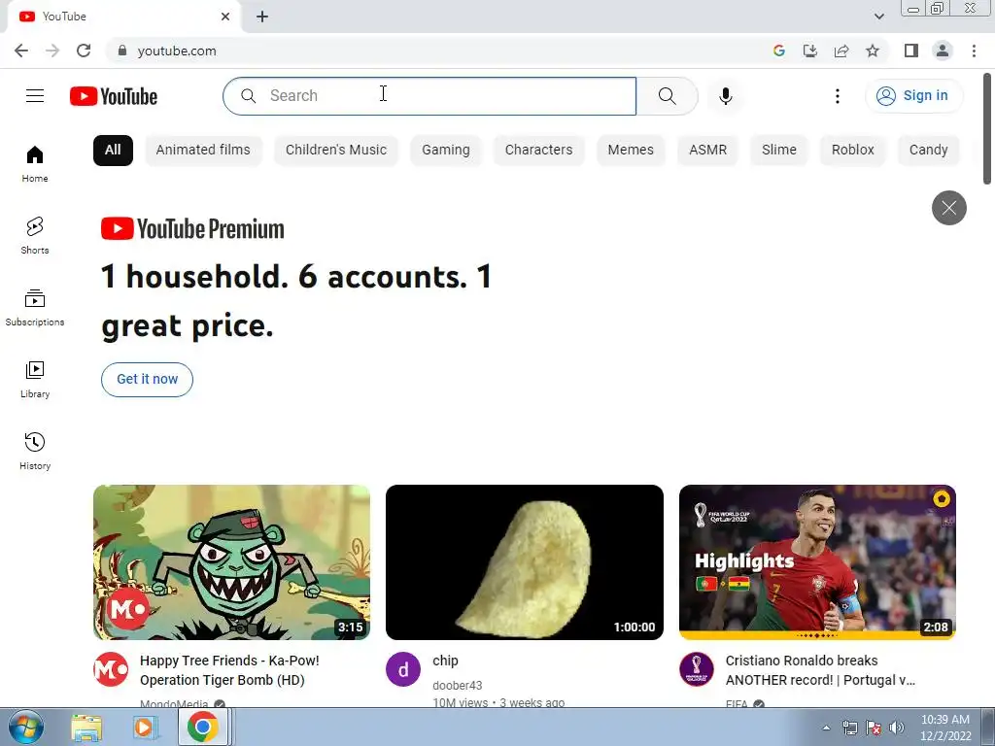
Task: Click the install app icon in address bar
Action: [x=810, y=51]
